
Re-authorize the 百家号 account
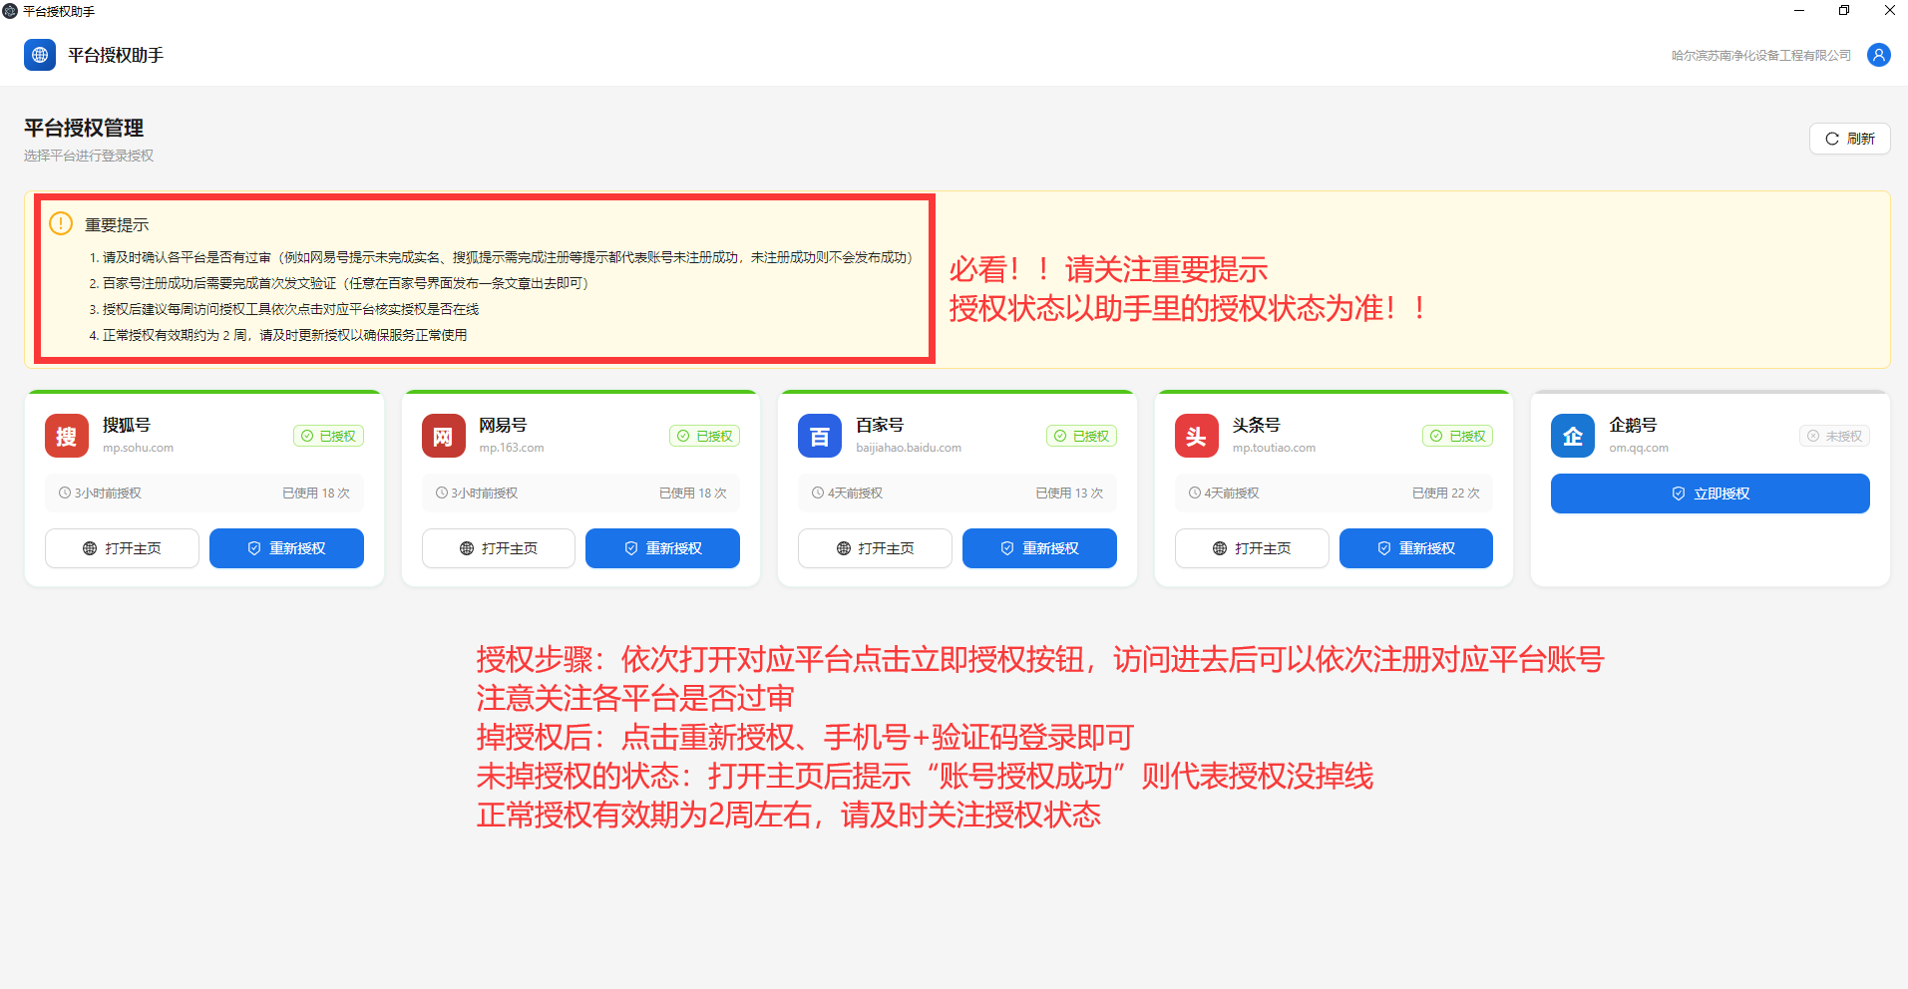1039,548
